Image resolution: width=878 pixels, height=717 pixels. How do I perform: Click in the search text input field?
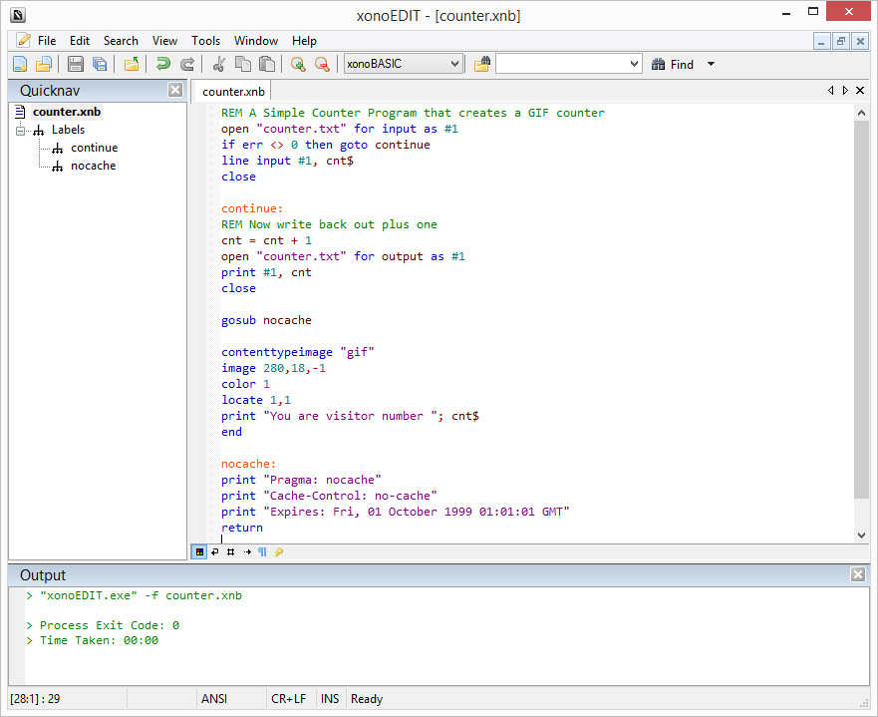click(562, 64)
